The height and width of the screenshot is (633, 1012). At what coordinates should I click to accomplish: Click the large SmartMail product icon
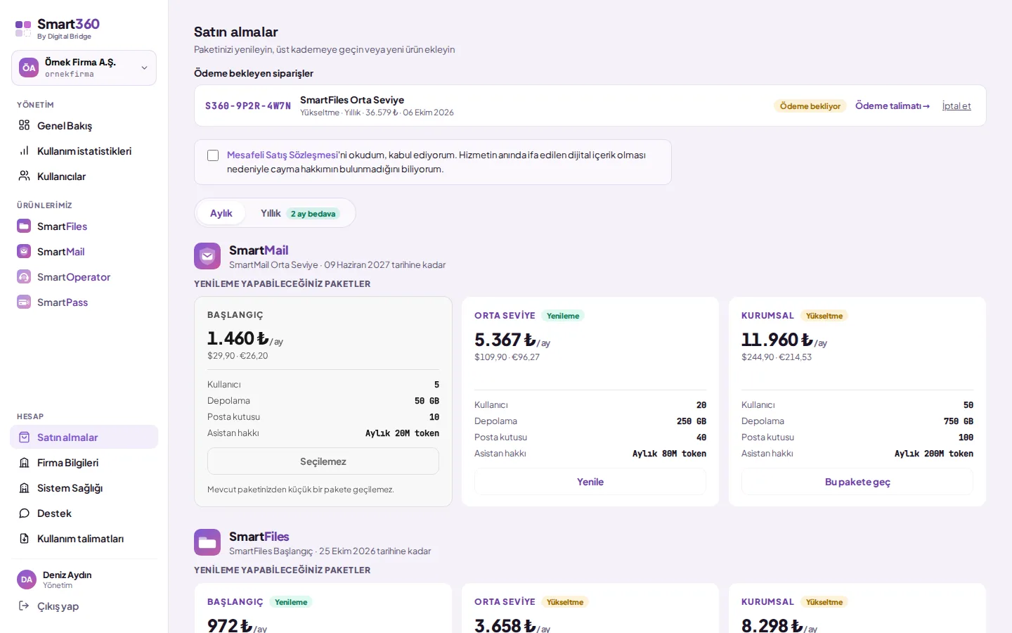(x=207, y=256)
